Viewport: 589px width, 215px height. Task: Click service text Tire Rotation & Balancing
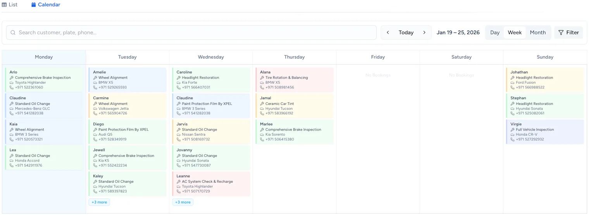click(287, 78)
